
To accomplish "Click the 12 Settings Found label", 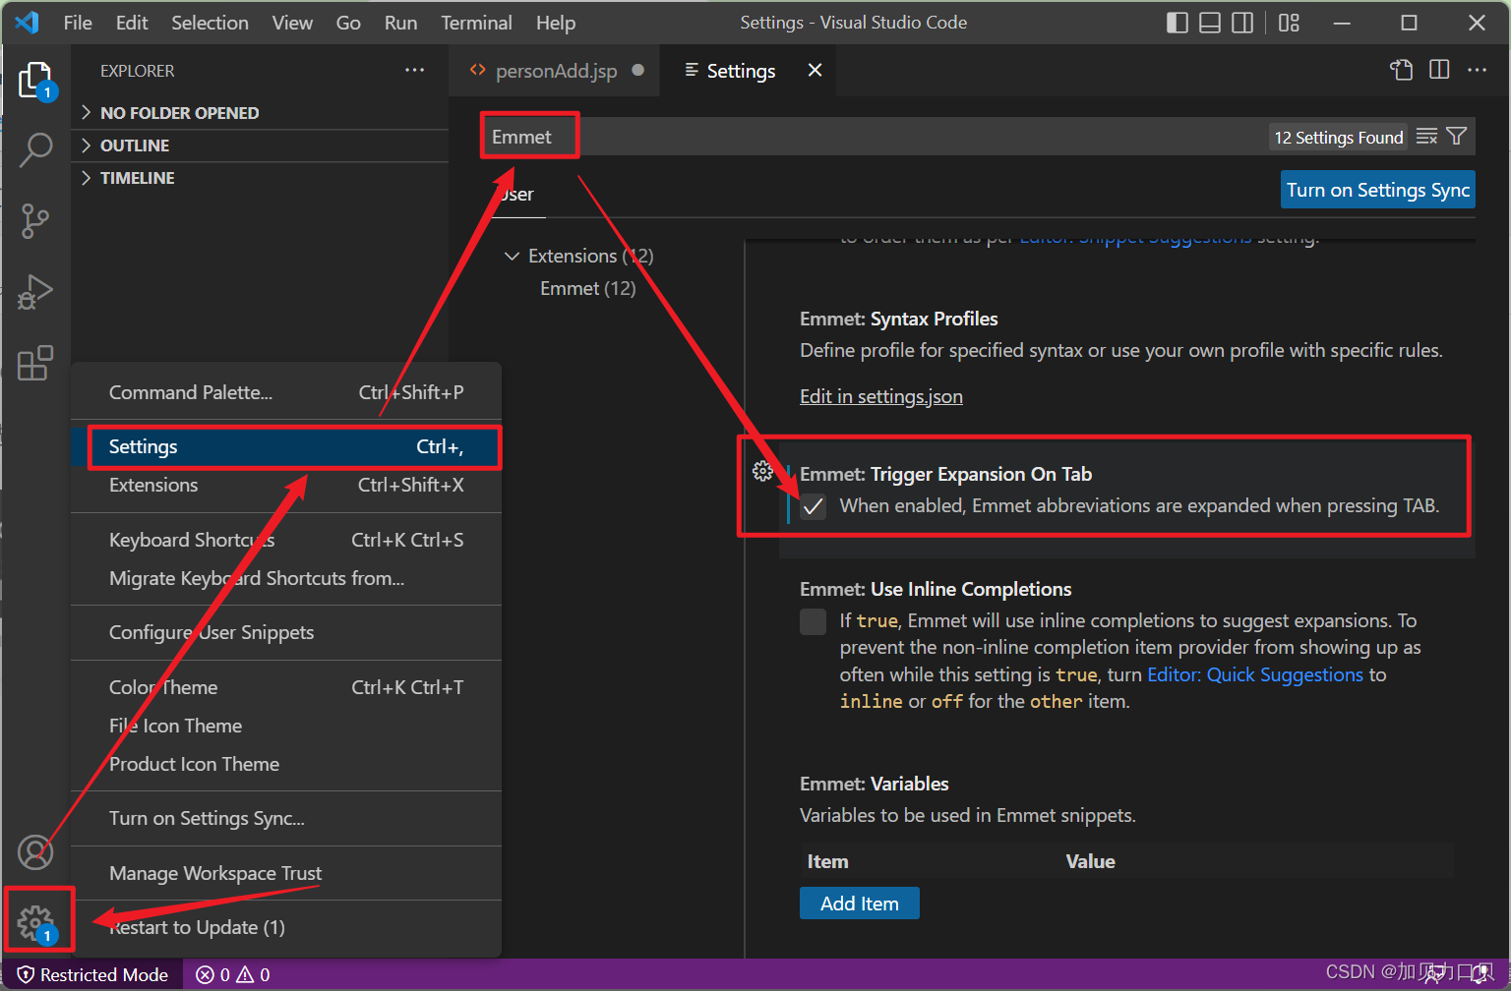I will 1339,138.
